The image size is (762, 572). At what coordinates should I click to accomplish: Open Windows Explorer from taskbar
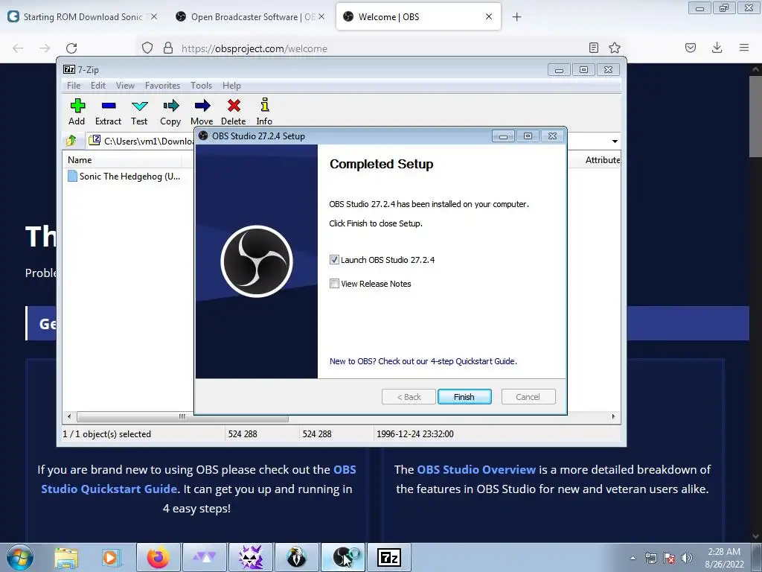point(66,557)
